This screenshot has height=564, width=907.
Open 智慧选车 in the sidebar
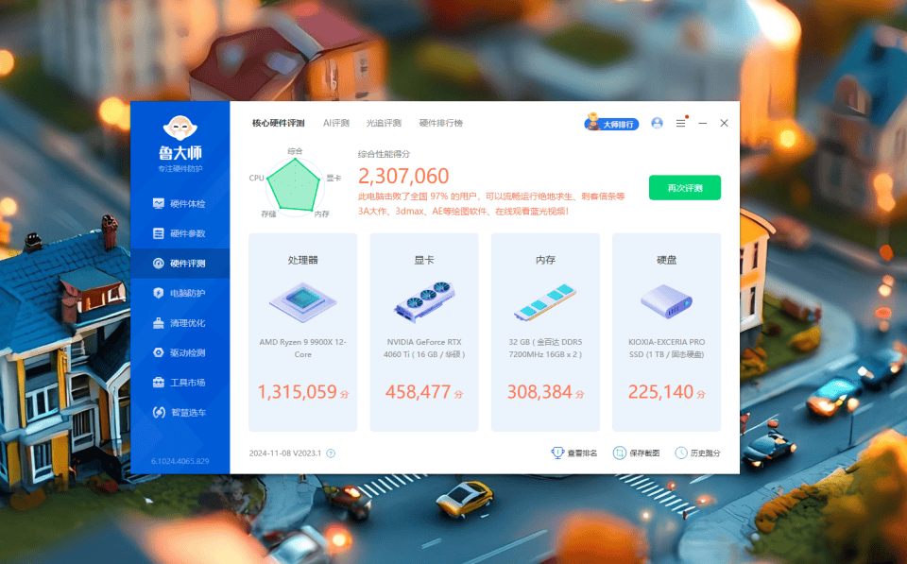point(180,413)
